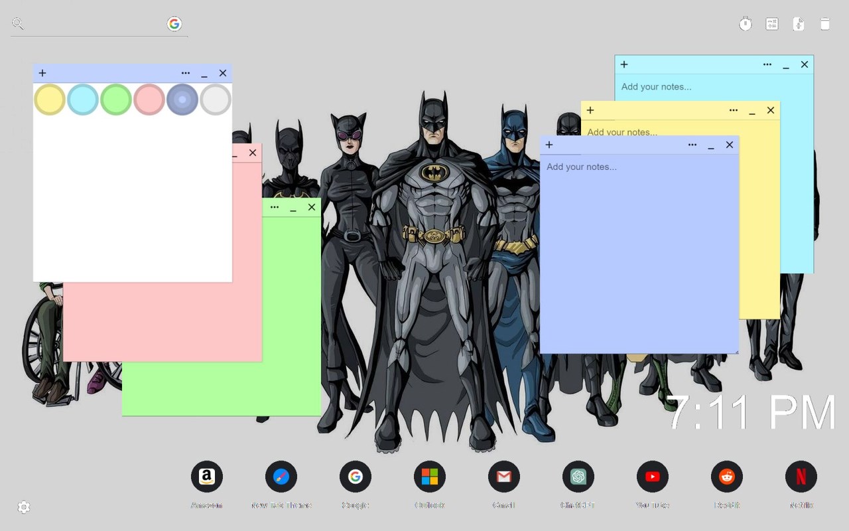Close the pink note
849x531 pixels.
253,153
